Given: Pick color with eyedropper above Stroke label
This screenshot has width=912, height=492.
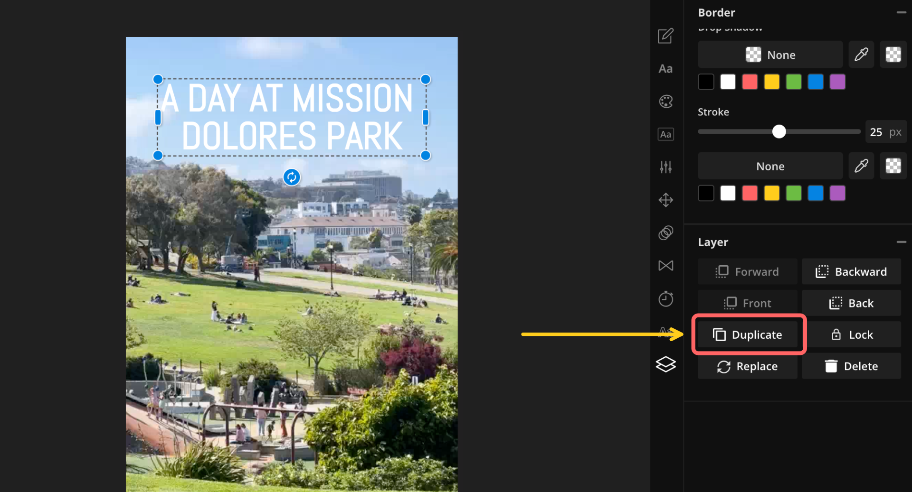Looking at the screenshot, I should (x=861, y=55).
